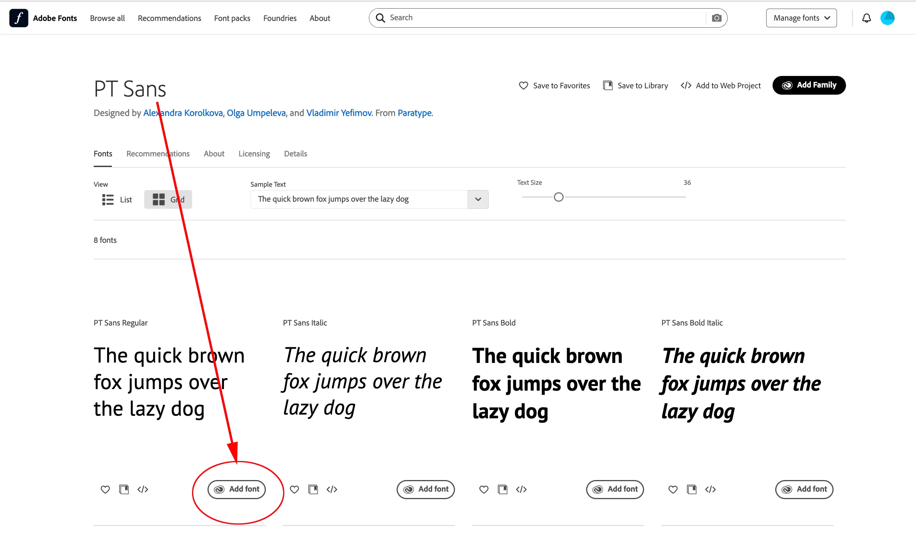Screen dimensions: 916x553
Task: Click the Add Family button
Action: tap(809, 85)
